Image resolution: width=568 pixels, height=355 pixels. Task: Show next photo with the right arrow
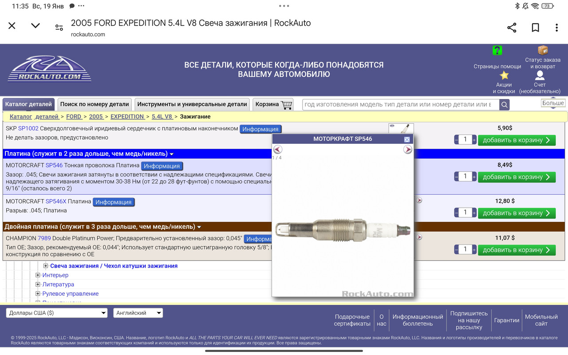point(408,150)
